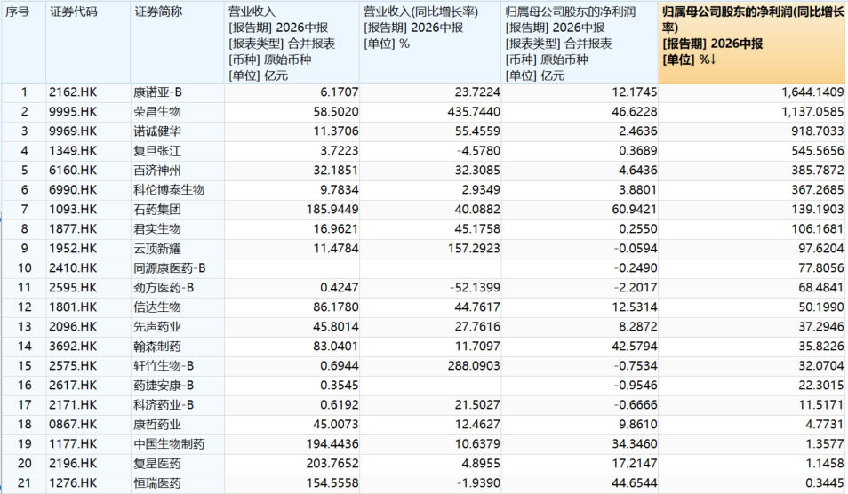
Task: Select stock code 9995.HK
Action: click(73, 112)
